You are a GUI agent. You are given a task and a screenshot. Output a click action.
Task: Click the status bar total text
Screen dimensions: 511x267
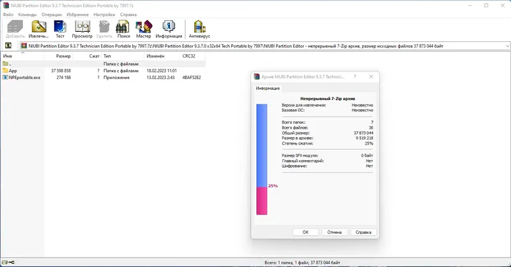(302, 263)
